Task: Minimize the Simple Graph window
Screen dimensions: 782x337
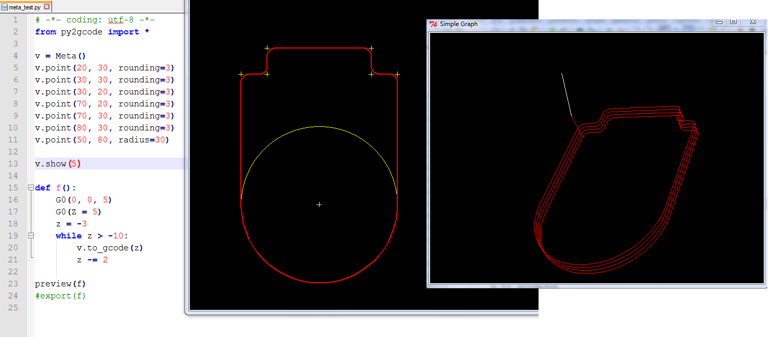Action: [x=719, y=22]
